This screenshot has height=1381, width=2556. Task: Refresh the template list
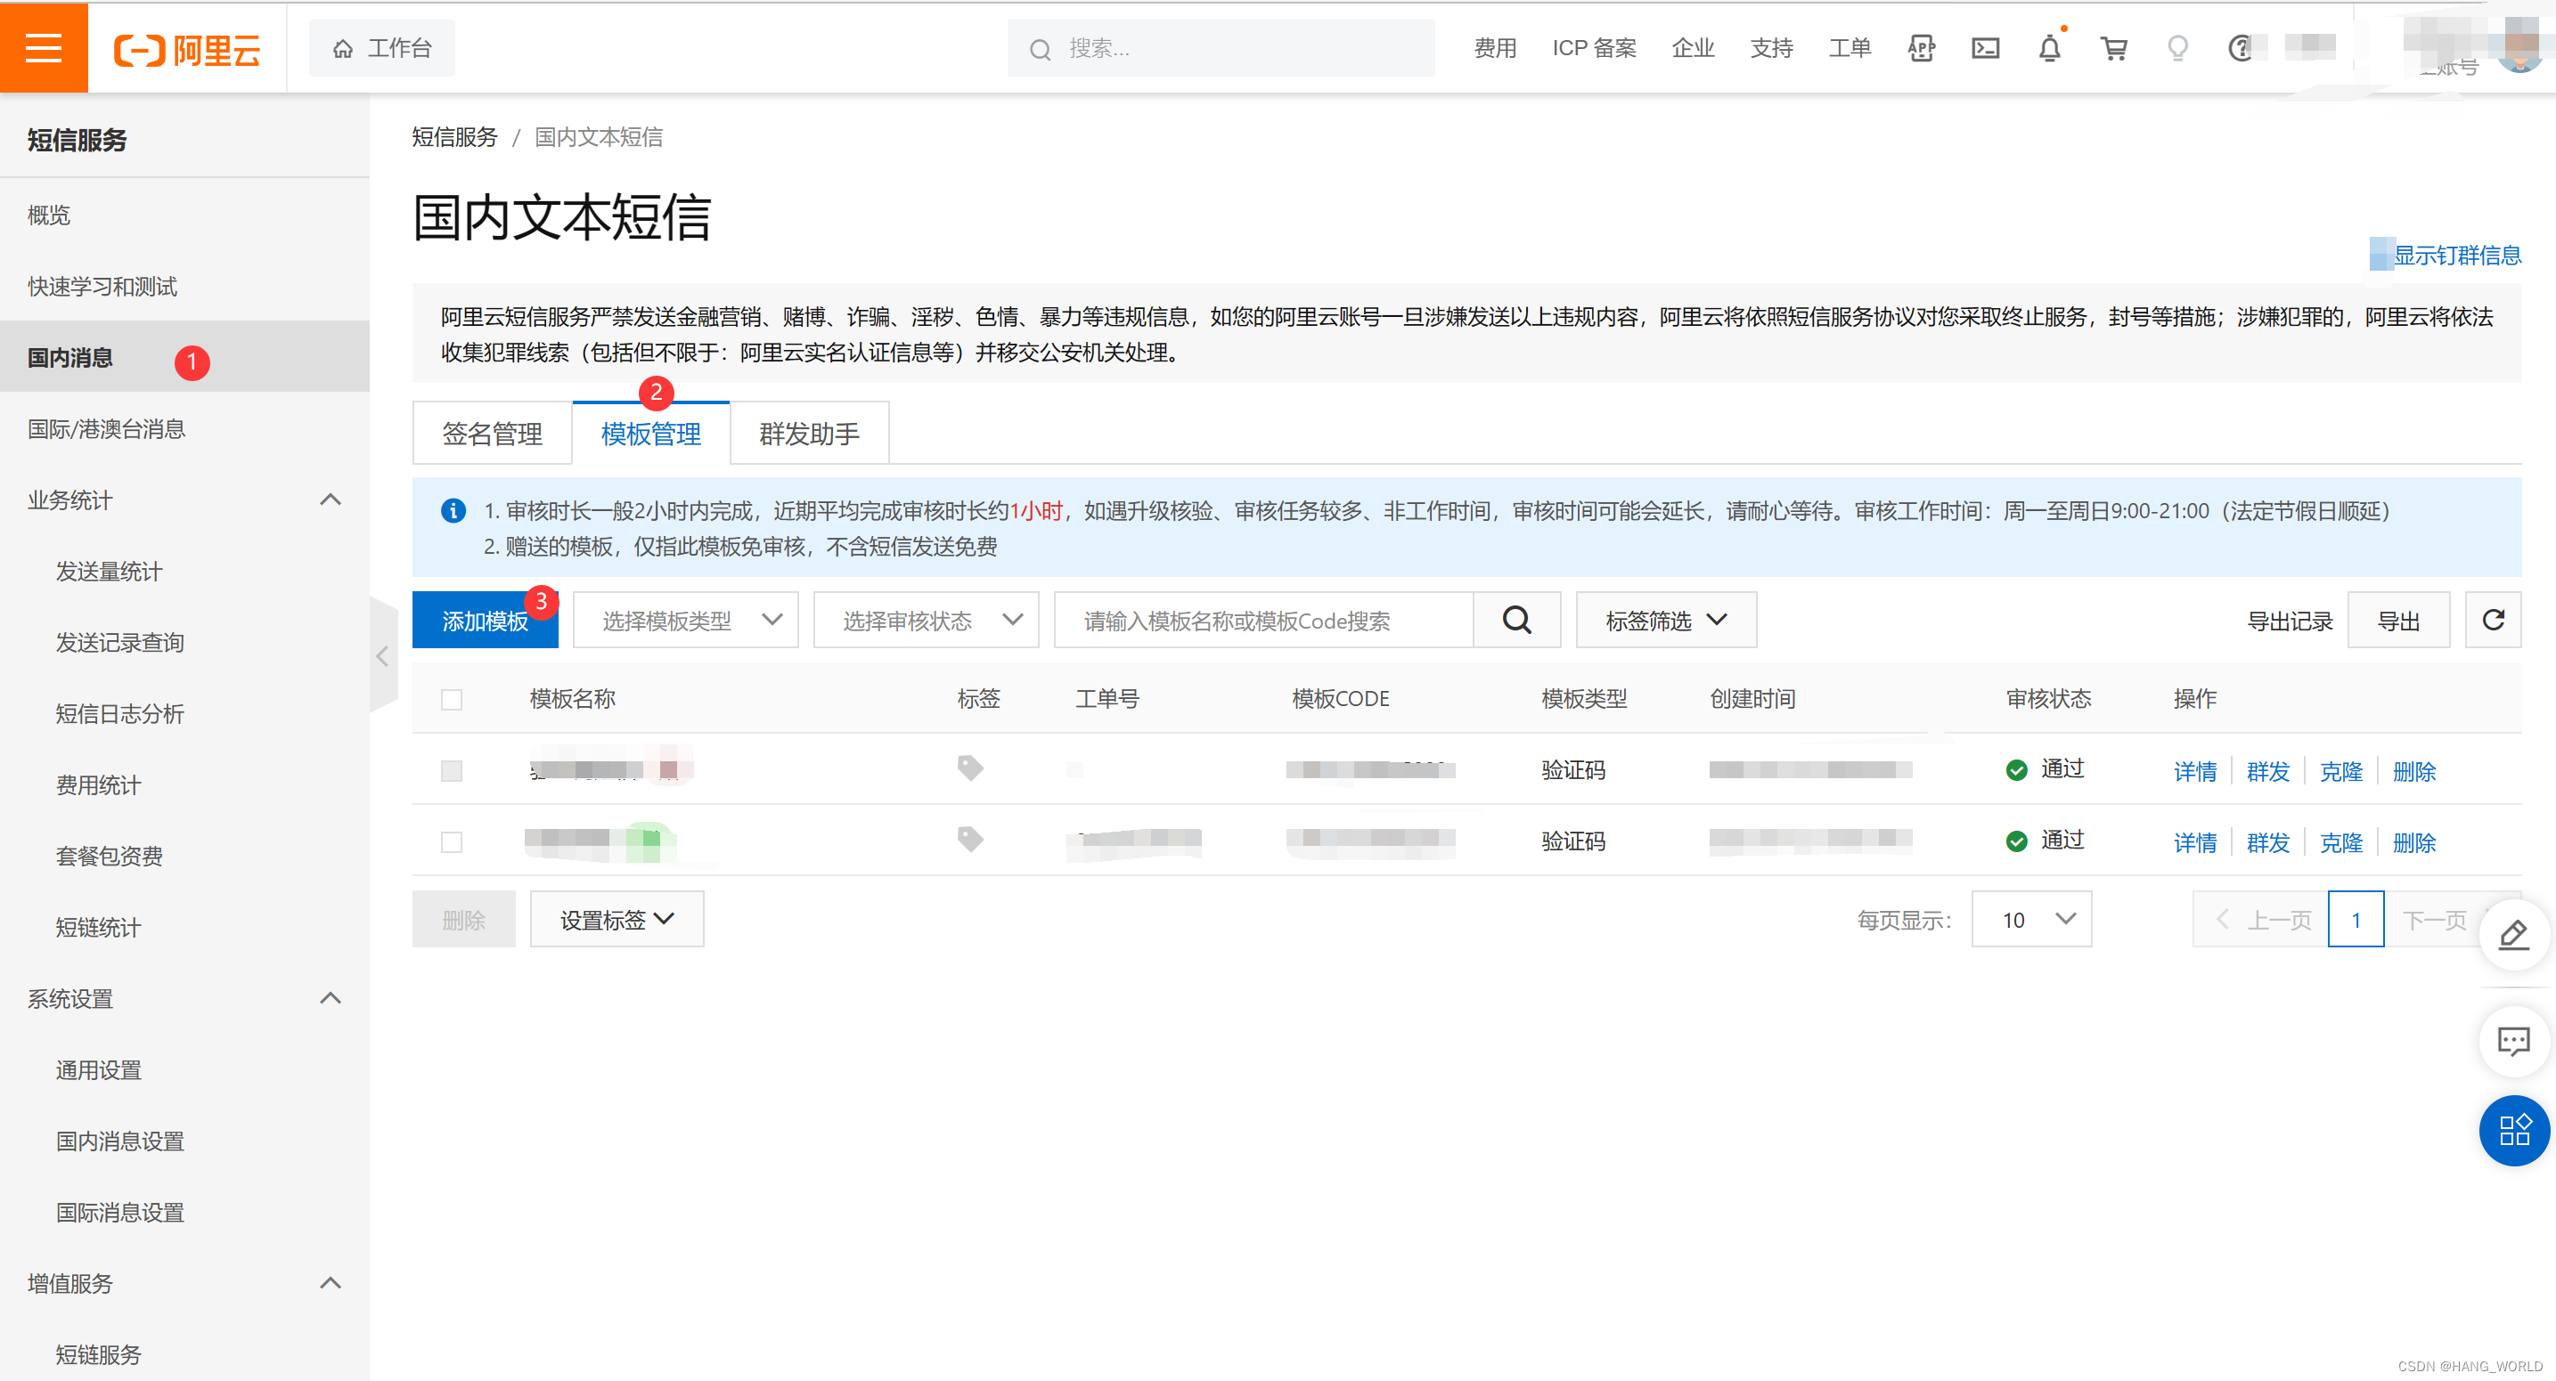(x=2494, y=621)
